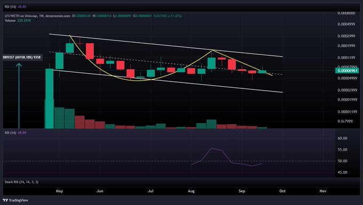Click the 0.0001999 price scale label
This screenshot has height=205, width=363.
point(346,46)
